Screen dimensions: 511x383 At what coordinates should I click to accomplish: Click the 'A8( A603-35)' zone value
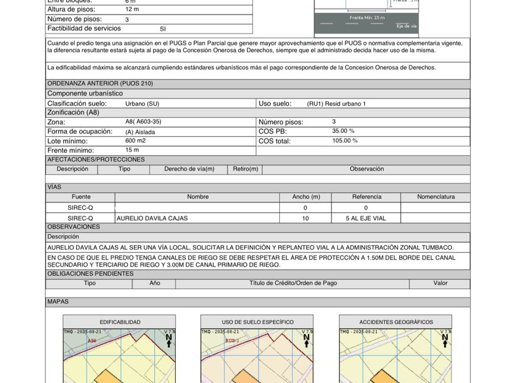(x=143, y=122)
